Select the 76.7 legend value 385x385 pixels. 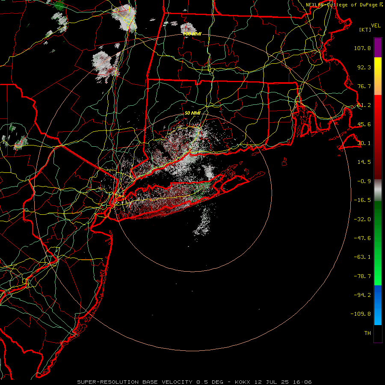(x=364, y=86)
